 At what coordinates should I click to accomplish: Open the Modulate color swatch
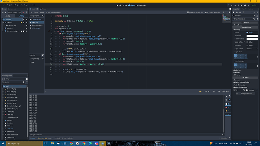pyautogui.click(x=252, y=35)
